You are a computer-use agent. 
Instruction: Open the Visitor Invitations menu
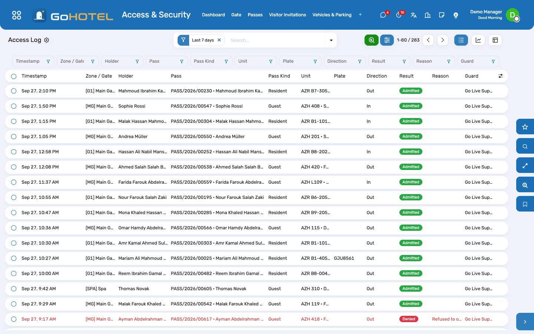[x=287, y=15]
